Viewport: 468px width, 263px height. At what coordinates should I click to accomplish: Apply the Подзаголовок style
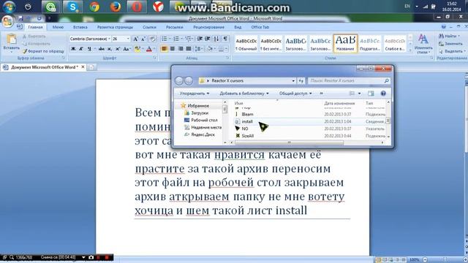pos(370,44)
